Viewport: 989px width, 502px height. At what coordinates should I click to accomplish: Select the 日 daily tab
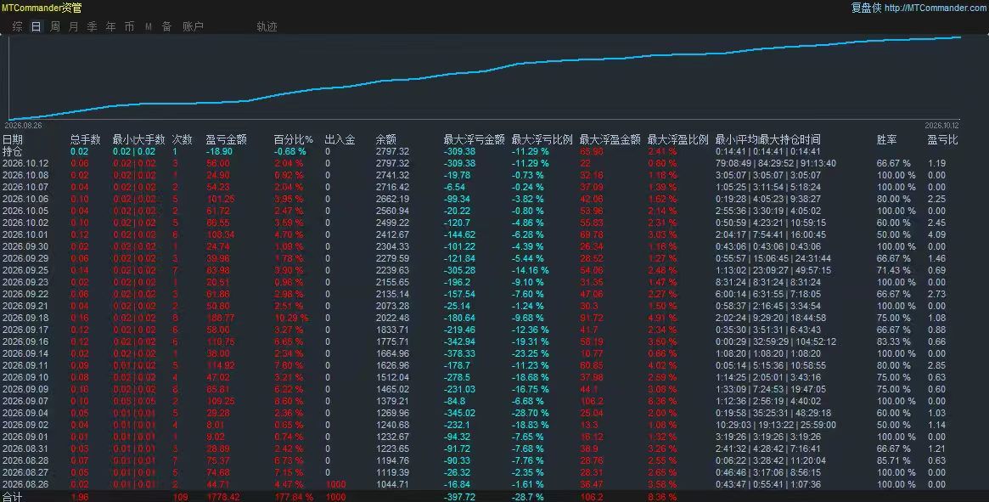tap(37, 26)
